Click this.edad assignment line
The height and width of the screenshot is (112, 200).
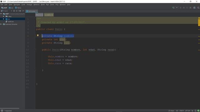click(x=60, y=60)
